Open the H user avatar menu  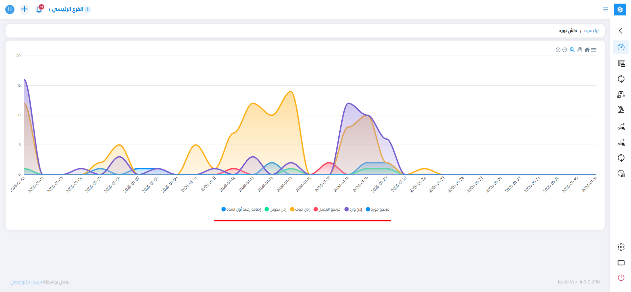(x=10, y=9)
